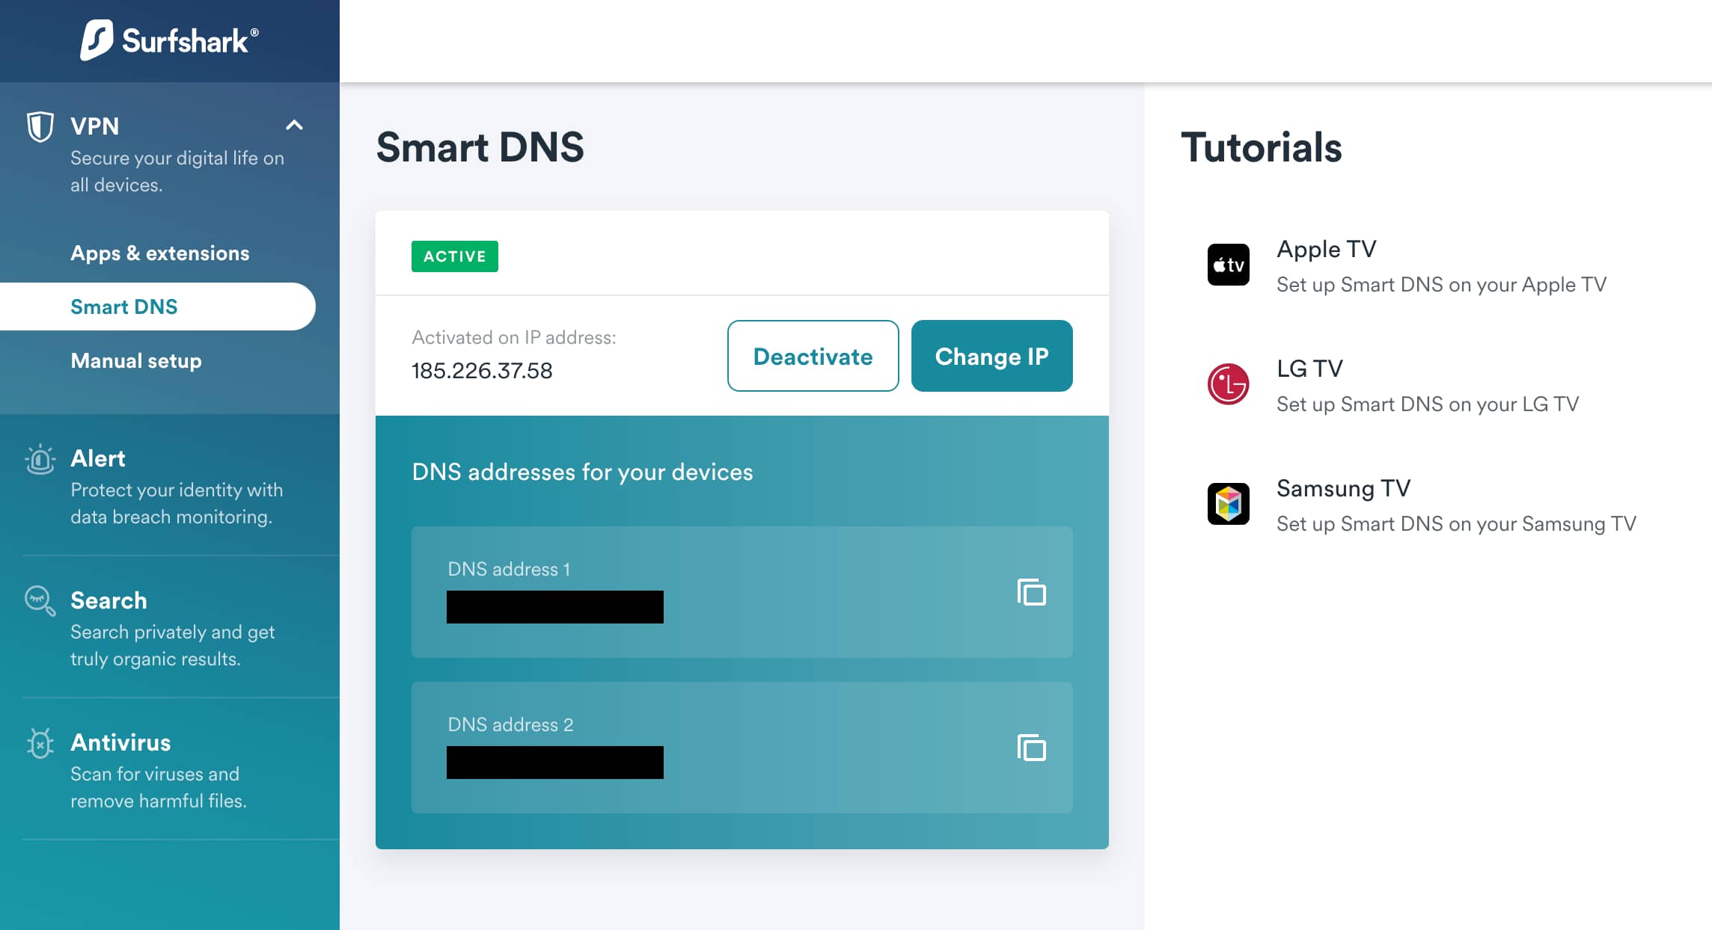Click the Antivirus bug icon

click(40, 743)
